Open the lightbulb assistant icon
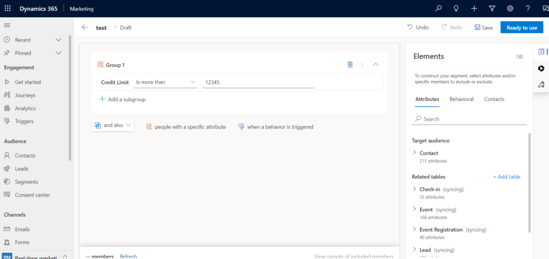The image size is (549, 259). tap(456, 9)
